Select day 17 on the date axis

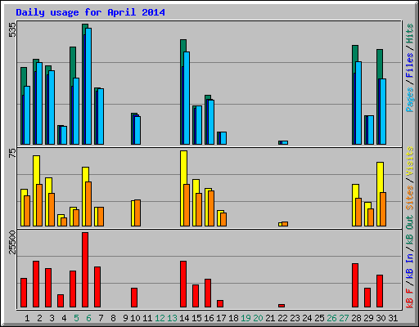click(x=221, y=318)
